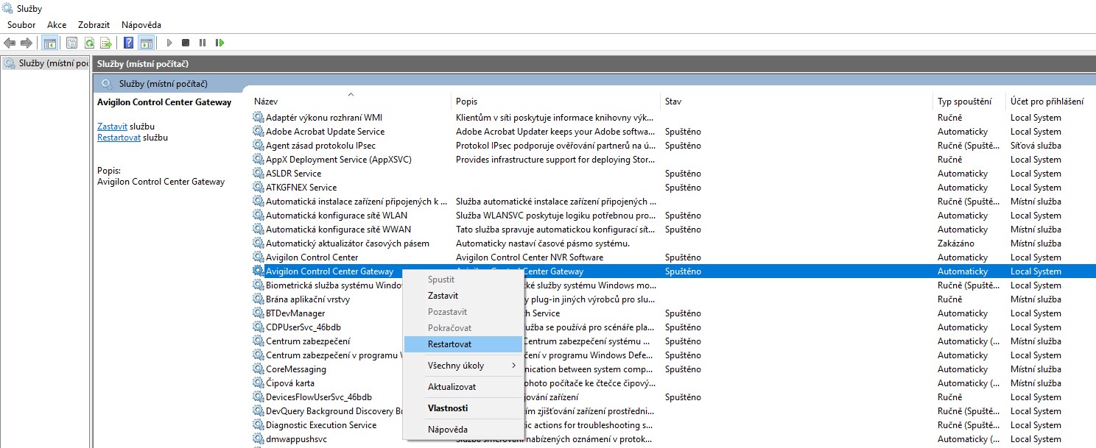Select Vlastnosti from the context menu
The image size is (1096, 448).
click(448, 408)
